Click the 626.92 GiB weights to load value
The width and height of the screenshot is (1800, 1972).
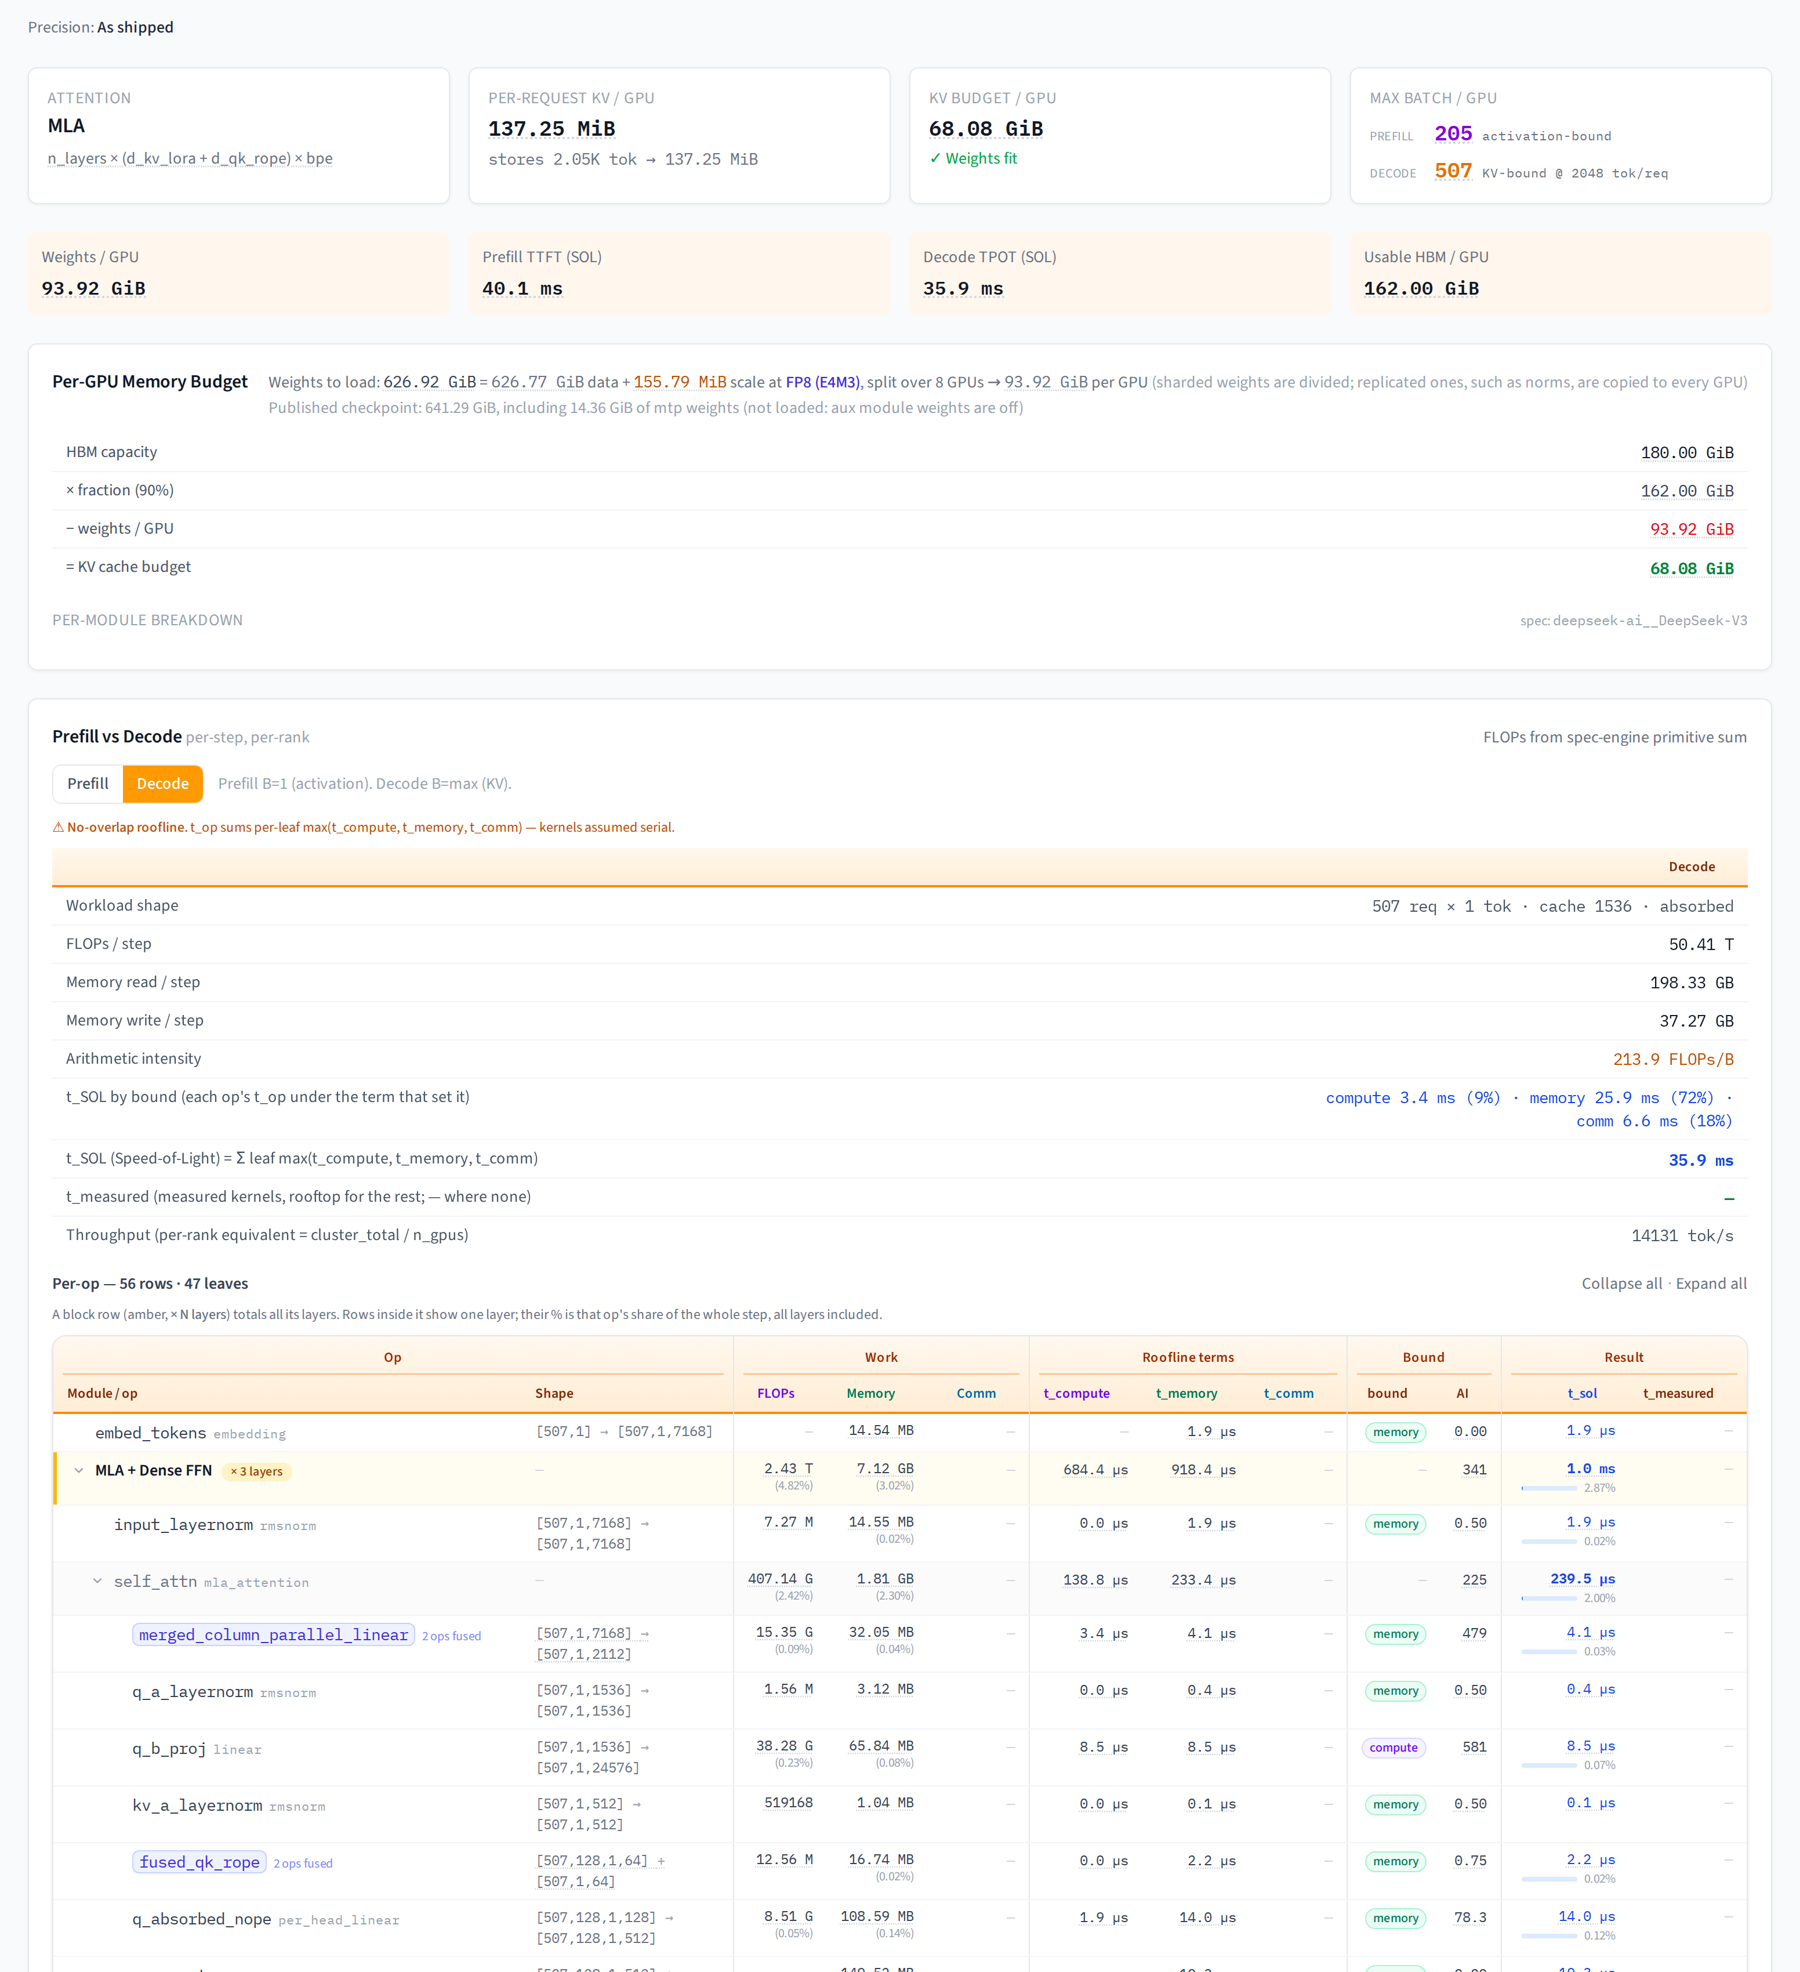[x=430, y=382]
